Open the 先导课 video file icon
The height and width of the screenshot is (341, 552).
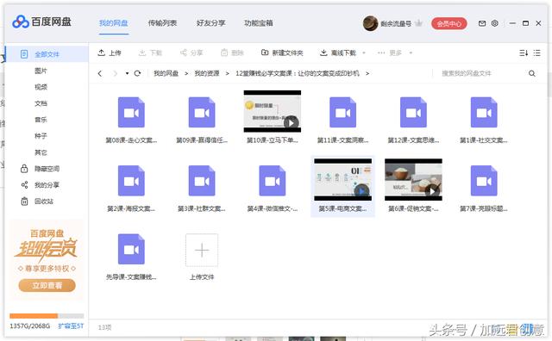point(131,249)
